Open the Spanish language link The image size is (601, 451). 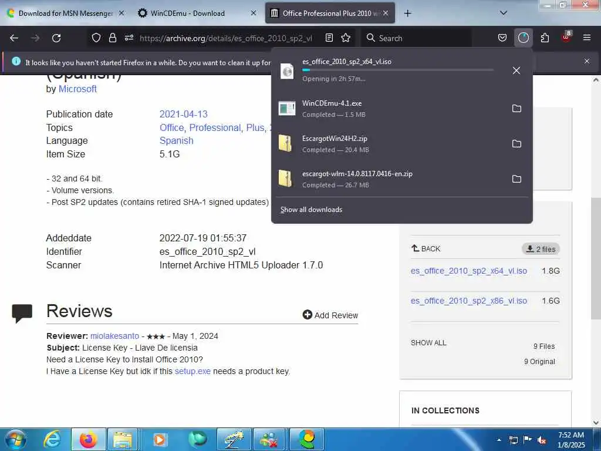point(176,141)
